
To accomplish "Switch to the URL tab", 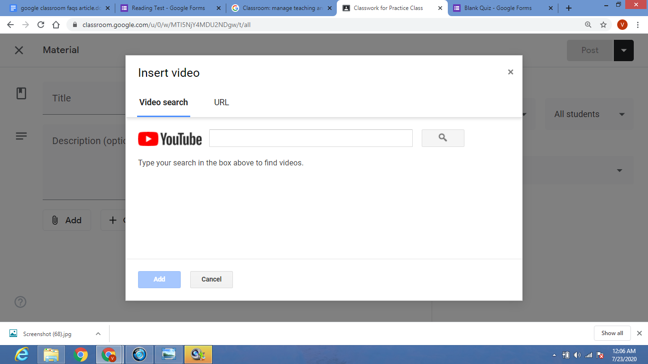I will pos(222,102).
